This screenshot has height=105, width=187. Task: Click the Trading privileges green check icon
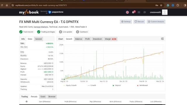pos(39,32)
